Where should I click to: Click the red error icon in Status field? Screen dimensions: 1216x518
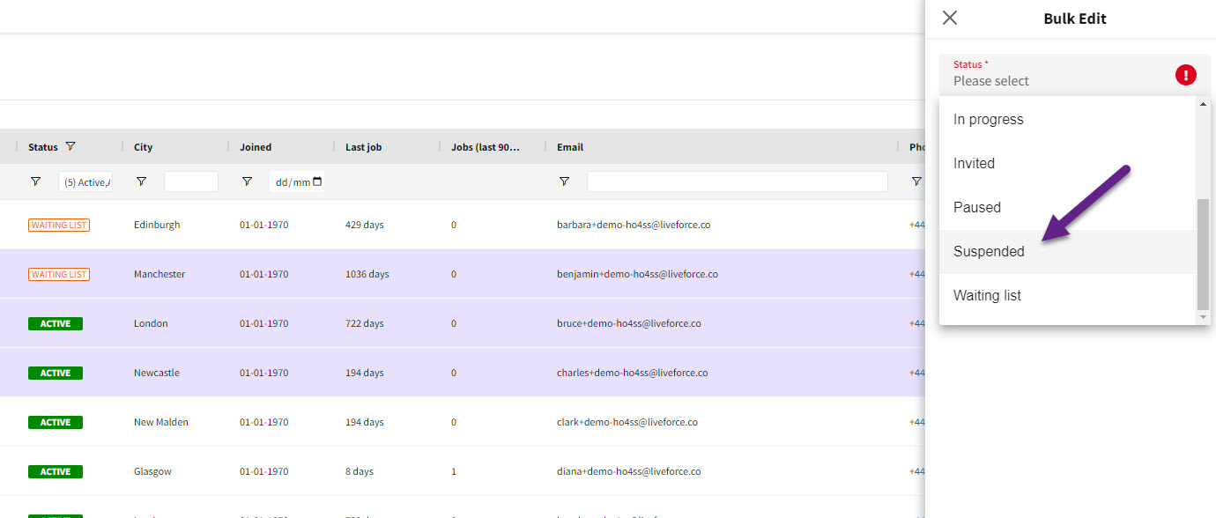[1185, 75]
